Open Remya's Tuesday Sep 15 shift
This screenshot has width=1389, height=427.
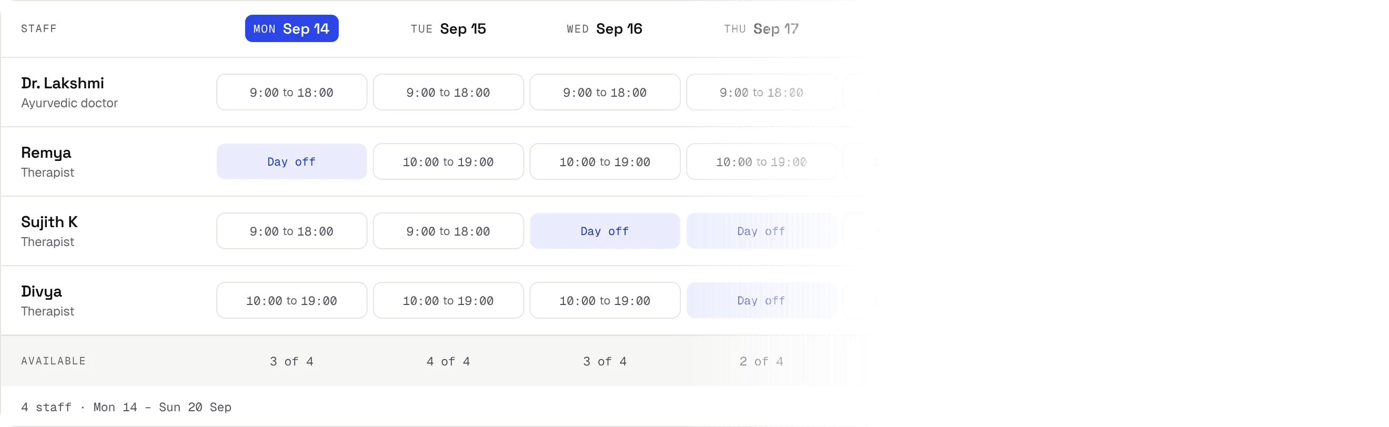[448, 162]
